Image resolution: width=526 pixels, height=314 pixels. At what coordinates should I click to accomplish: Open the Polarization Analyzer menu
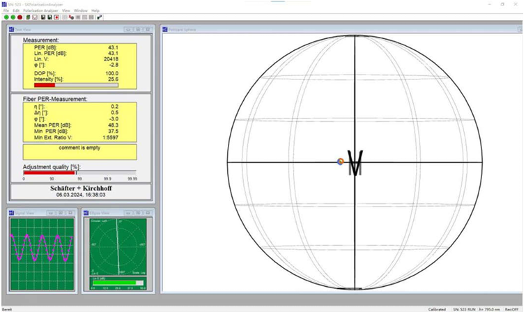coord(41,11)
